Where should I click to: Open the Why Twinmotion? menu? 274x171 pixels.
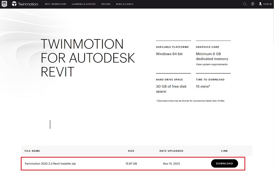56,4
